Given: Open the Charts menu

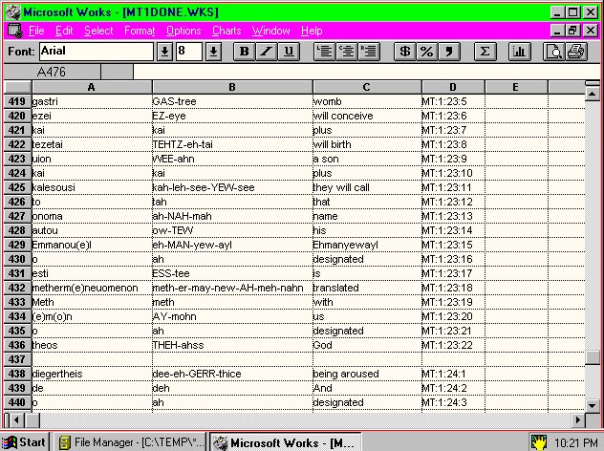Looking at the screenshot, I should [x=226, y=31].
